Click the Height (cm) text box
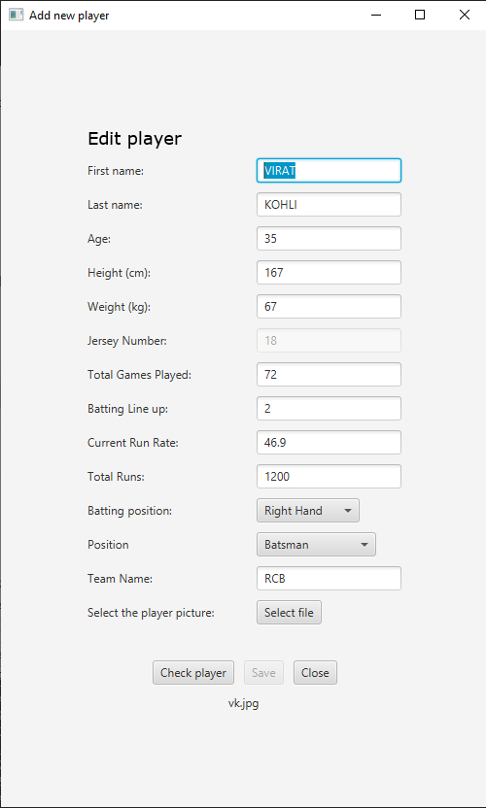Image resolution: width=486 pixels, height=808 pixels. [x=330, y=273]
